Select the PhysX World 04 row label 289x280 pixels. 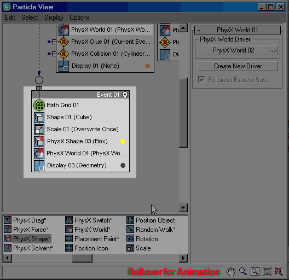coord(86,154)
